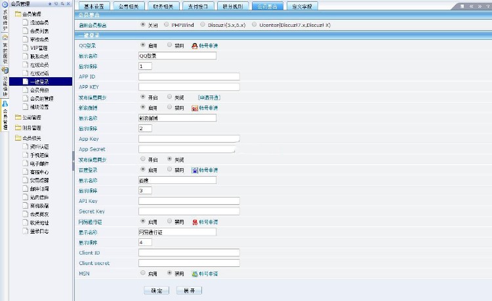The width and height of the screenshot is (492, 301).
Task: Click the square icon in the top-right toolbar
Action: tap(462, 7)
